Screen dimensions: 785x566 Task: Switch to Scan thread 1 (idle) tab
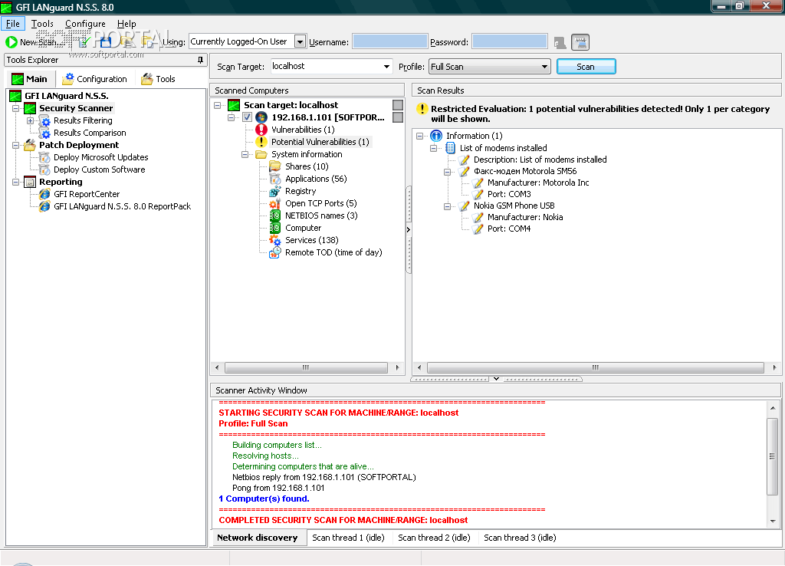coord(349,538)
